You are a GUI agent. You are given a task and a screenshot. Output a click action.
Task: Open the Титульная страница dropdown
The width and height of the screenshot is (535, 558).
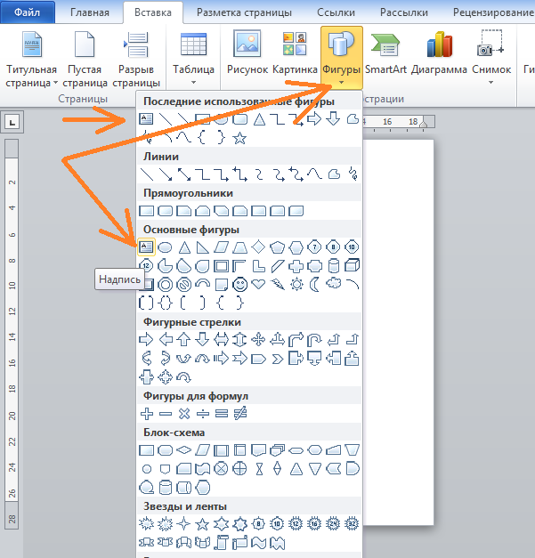coord(31,76)
